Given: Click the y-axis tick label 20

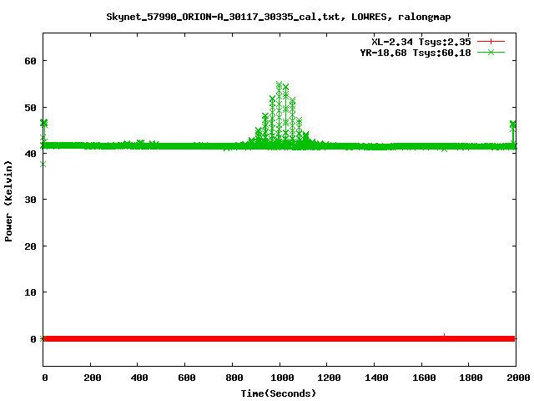Looking at the screenshot, I should (30, 246).
